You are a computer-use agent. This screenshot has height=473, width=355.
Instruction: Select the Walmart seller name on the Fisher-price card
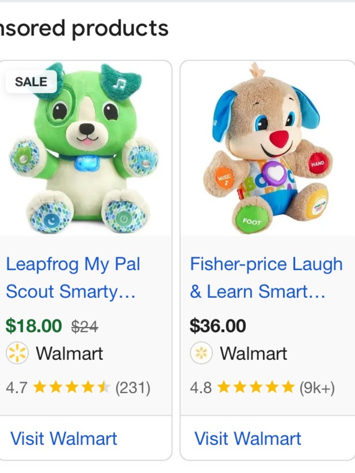[253, 353]
